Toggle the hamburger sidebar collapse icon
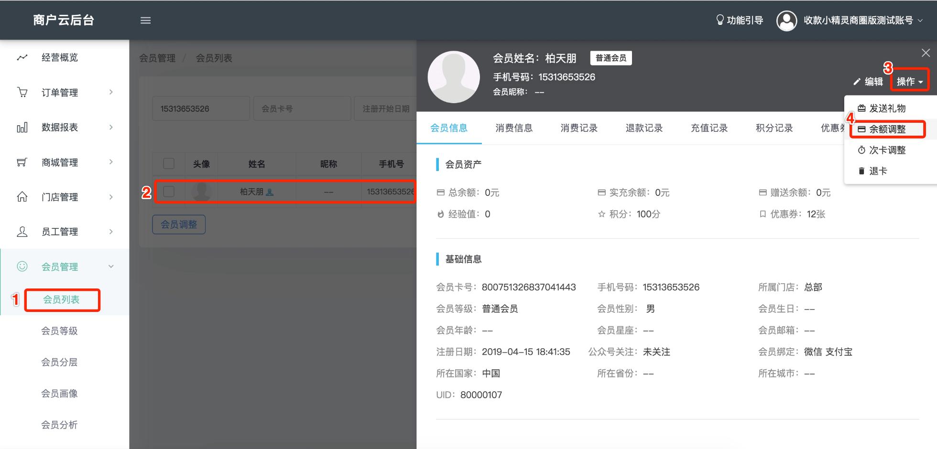The height and width of the screenshot is (449, 937). point(145,20)
